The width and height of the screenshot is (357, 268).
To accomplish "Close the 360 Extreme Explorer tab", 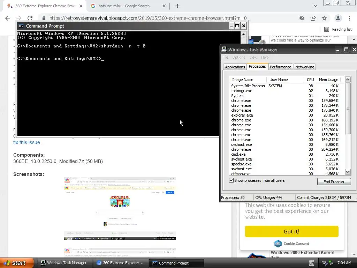I will pyautogui.click(x=81, y=6).
